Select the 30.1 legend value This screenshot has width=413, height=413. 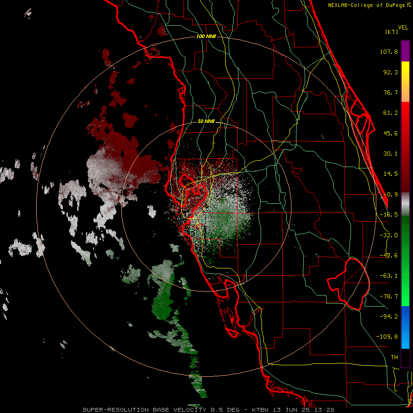point(391,154)
